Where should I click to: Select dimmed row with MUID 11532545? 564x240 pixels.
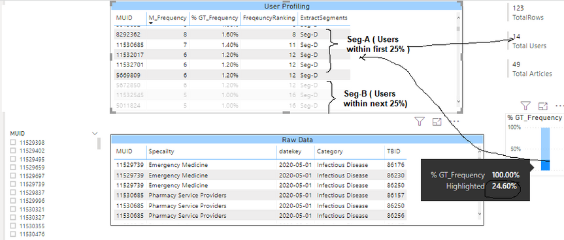[x=233, y=95]
